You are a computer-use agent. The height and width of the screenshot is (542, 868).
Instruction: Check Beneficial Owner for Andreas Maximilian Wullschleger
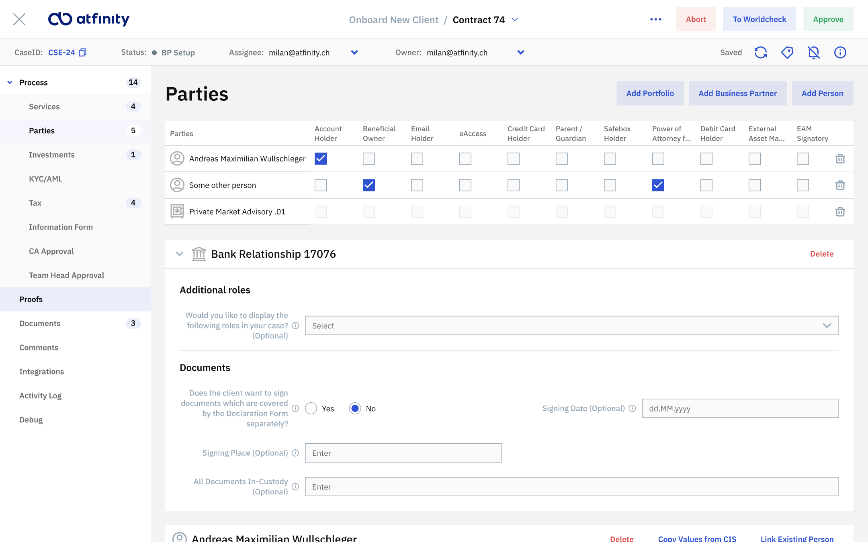pos(369,159)
